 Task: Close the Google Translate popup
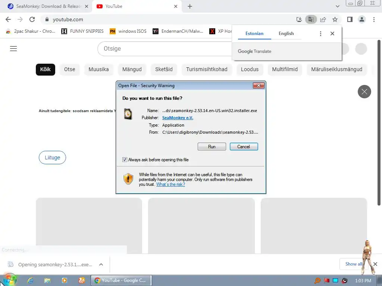pos(332,34)
